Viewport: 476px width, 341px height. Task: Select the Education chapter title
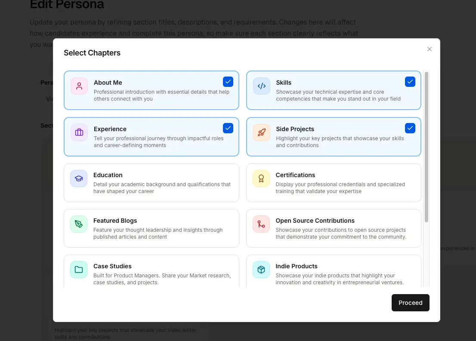108,175
